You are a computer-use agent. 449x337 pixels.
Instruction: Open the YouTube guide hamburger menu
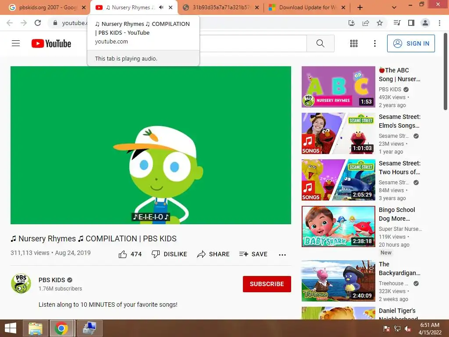(16, 43)
